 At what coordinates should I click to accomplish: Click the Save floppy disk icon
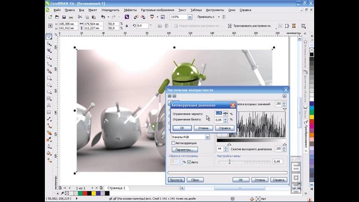click(64, 17)
